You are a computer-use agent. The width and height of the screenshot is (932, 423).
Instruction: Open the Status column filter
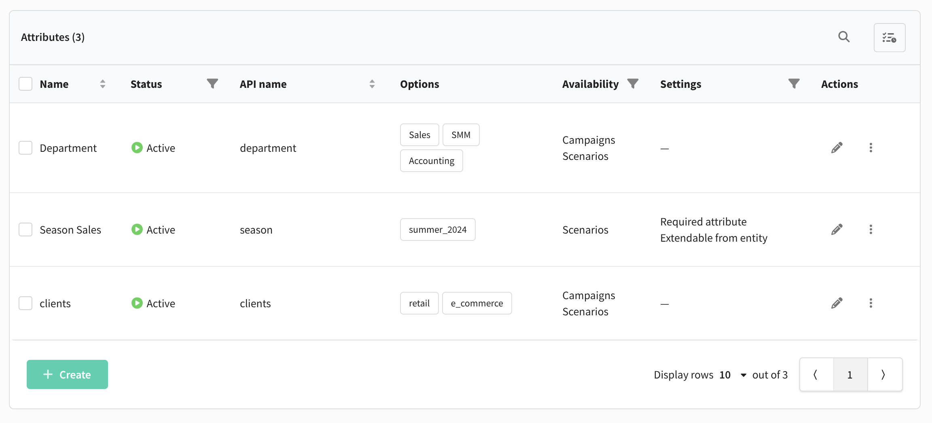pos(212,83)
